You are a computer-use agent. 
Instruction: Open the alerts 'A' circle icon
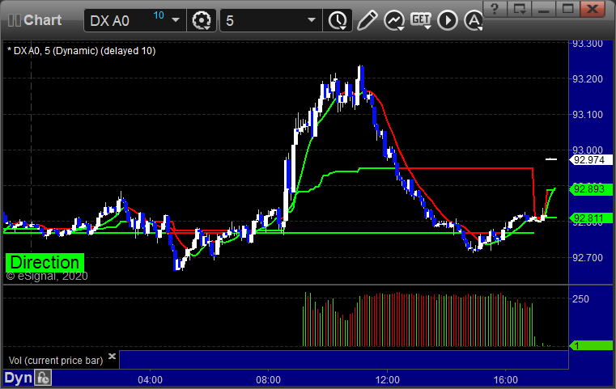[474, 20]
